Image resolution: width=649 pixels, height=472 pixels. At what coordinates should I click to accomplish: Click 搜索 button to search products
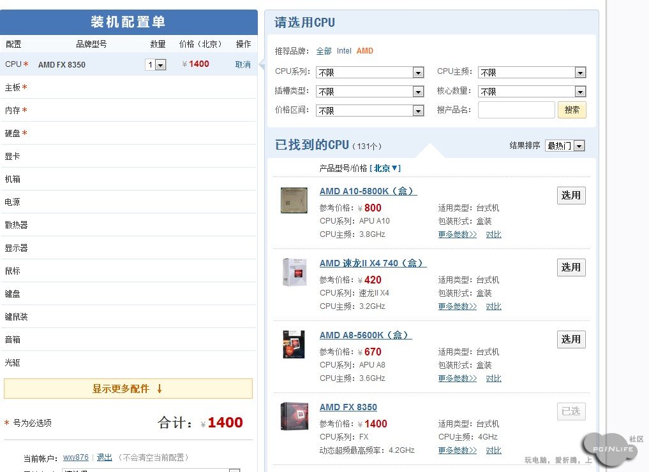tap(572, 110)
